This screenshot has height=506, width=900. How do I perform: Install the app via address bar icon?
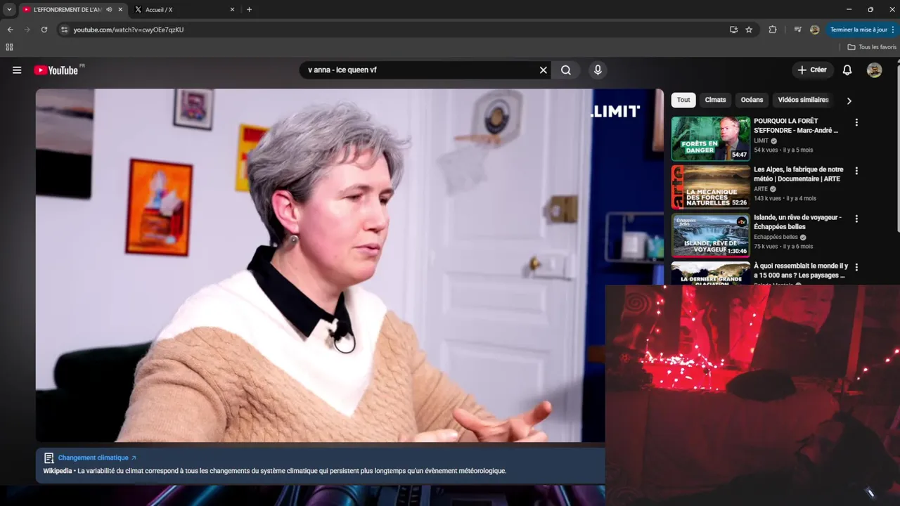[x=733, y=30]
